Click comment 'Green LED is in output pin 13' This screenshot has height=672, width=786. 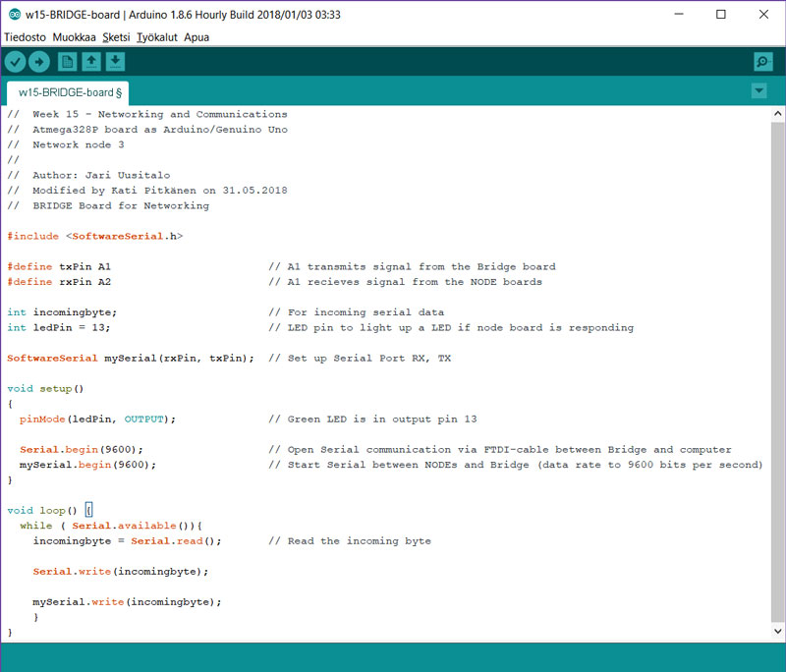(382, 420)
